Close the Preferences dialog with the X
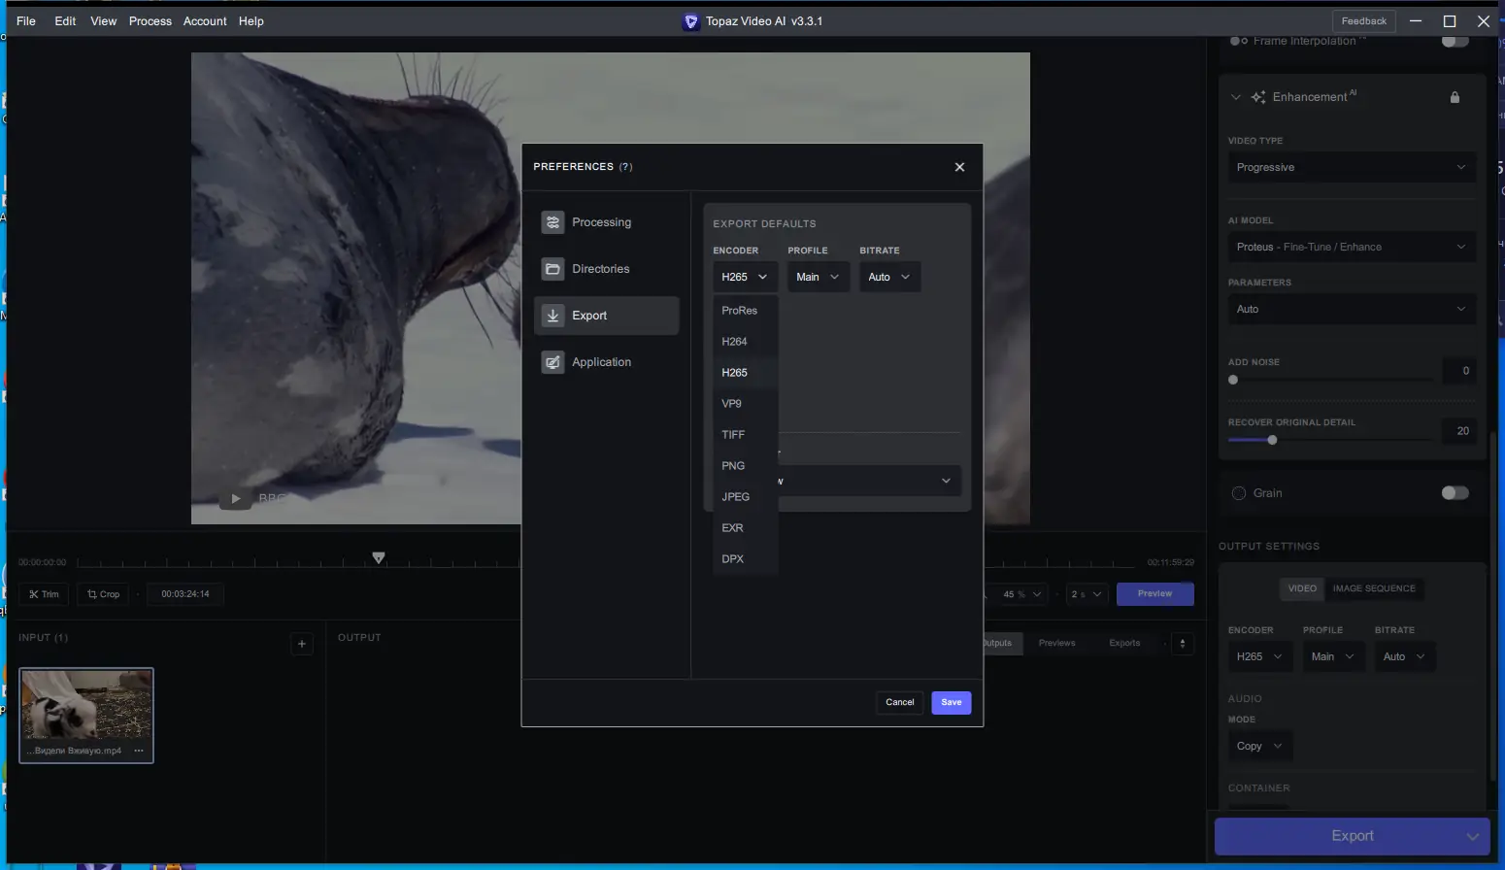The width and height of the screenshot is (1505, 870). [959, 167]
